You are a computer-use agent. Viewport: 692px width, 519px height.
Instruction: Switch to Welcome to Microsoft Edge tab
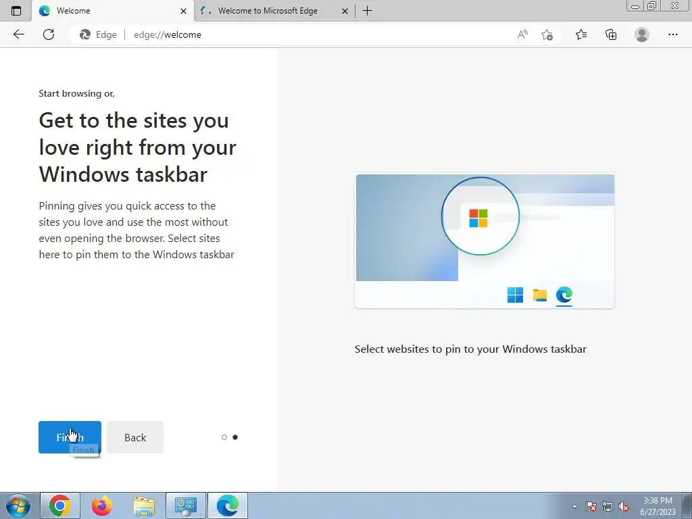point(274,11)
